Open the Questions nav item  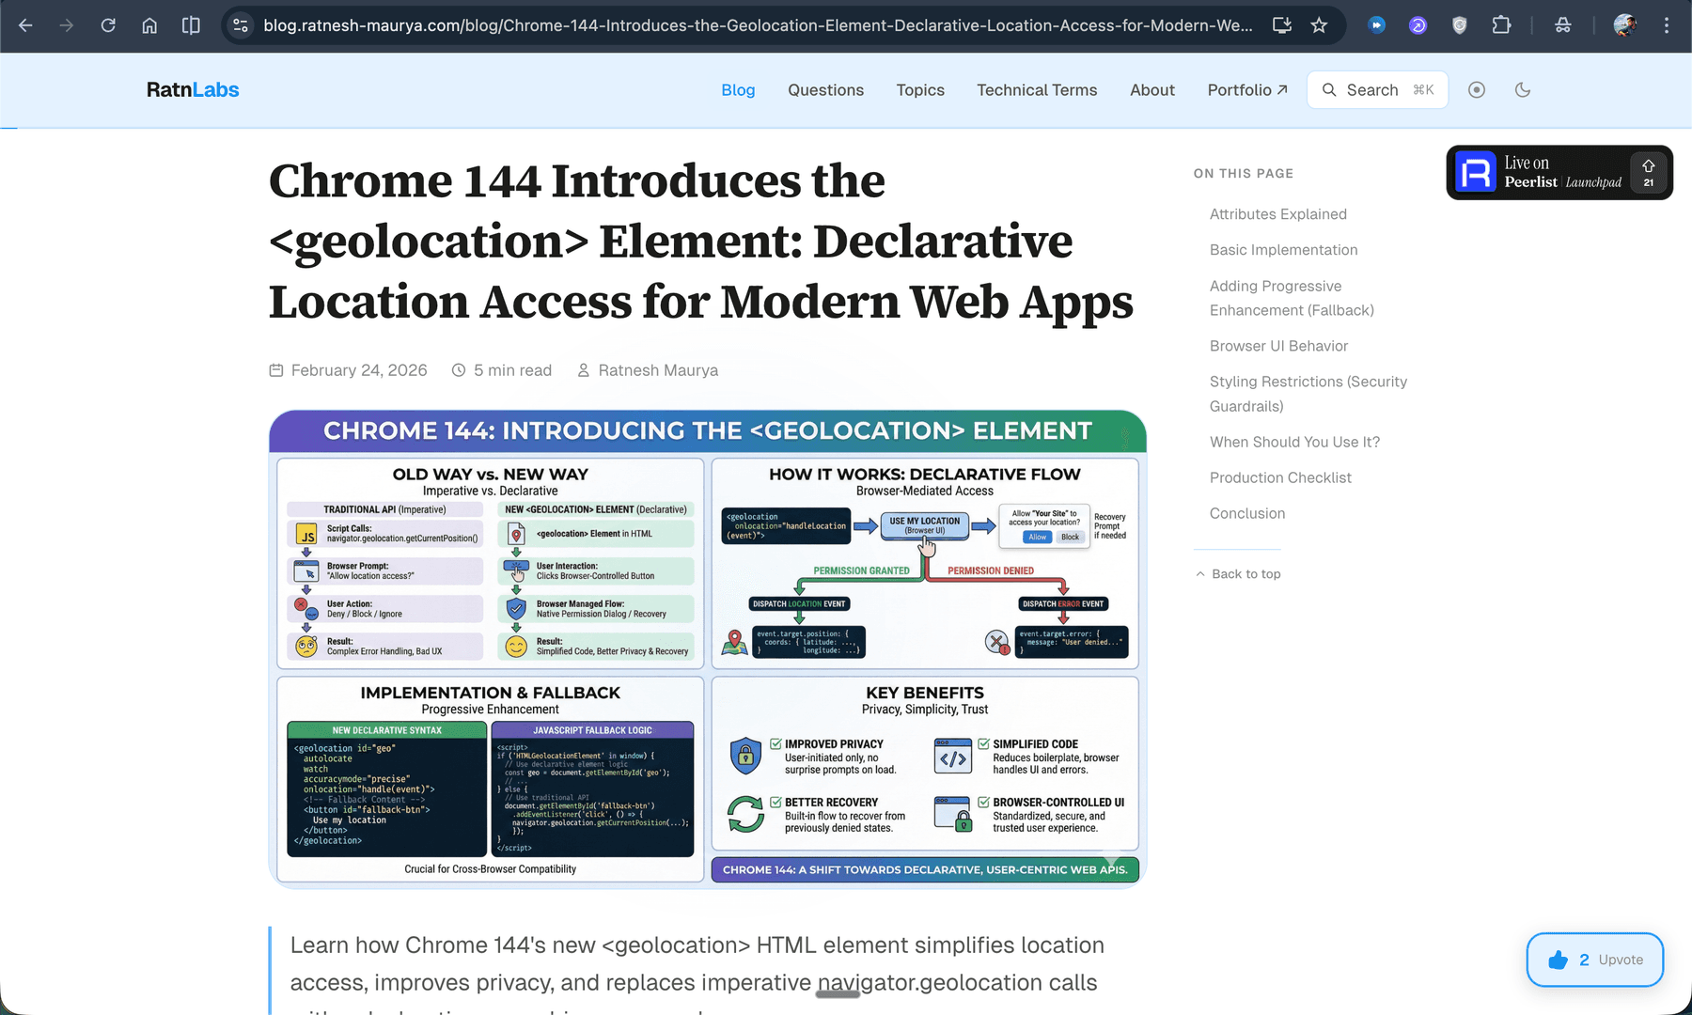(x=825, y=90)
